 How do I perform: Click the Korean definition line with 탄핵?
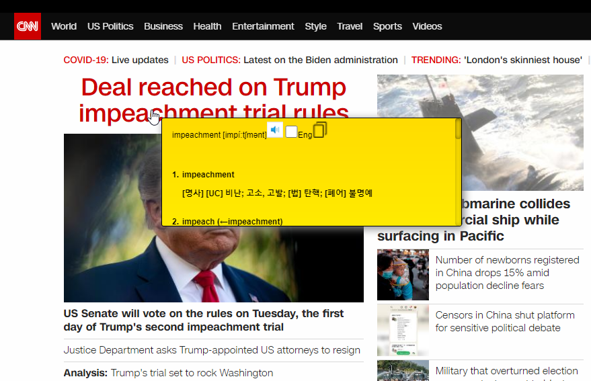tap(277, 194)
